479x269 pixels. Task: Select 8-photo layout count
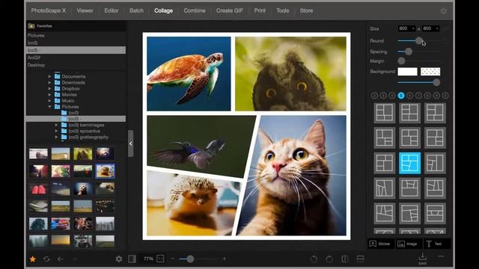pyautogui.click(x=427, y=96)
